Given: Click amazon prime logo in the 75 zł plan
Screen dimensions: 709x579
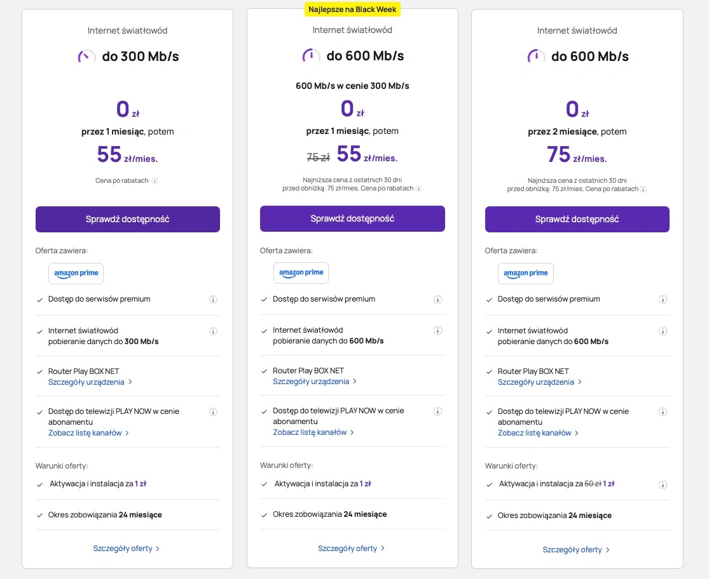Looking at the screenshot, I should click(x=525, y=274).
